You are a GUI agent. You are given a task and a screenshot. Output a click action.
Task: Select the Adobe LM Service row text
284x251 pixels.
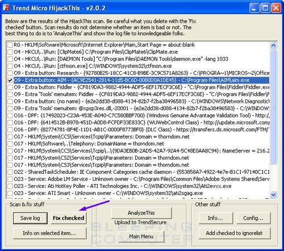(x=141, y=179)
